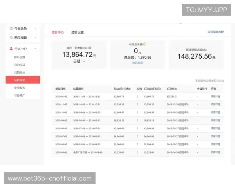Open 结算详情 for the 2018-03-02 row
The width and height of the screenshot is (235, 188).
215,152
